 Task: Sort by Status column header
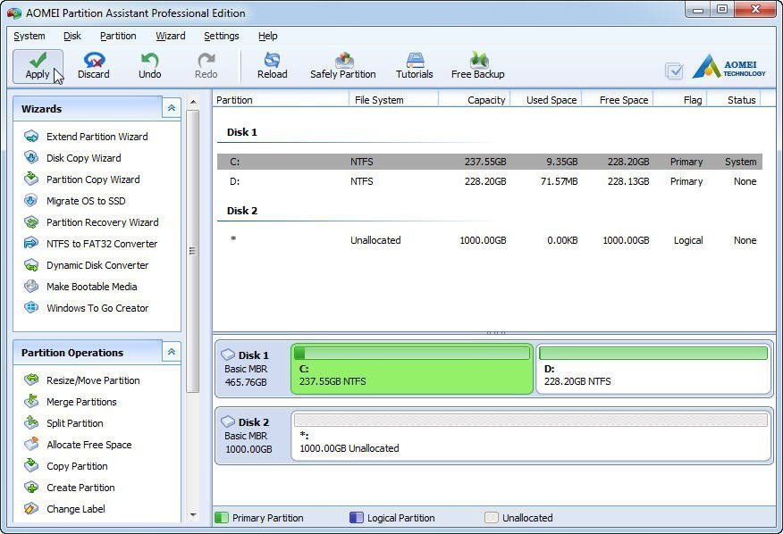tap(734, 100)
